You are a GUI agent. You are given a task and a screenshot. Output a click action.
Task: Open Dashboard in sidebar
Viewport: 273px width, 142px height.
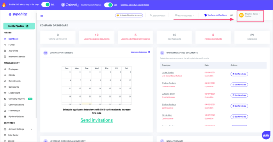[x=13, y=39]
